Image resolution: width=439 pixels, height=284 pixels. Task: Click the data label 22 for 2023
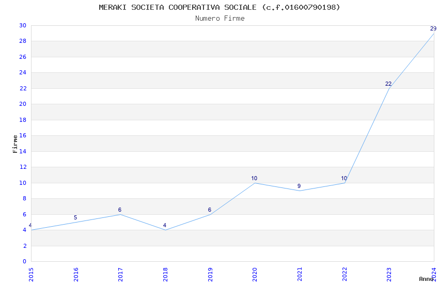(388, 84)
